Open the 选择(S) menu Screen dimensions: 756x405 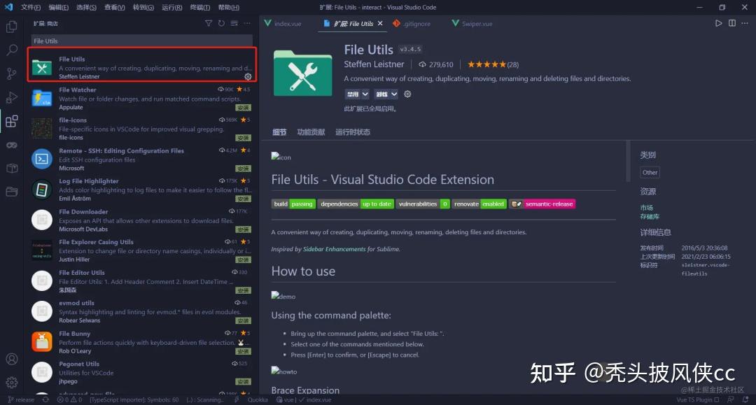(x=86, y=7)
